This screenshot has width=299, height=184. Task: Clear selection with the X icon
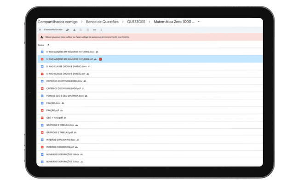tap(40, 29)
